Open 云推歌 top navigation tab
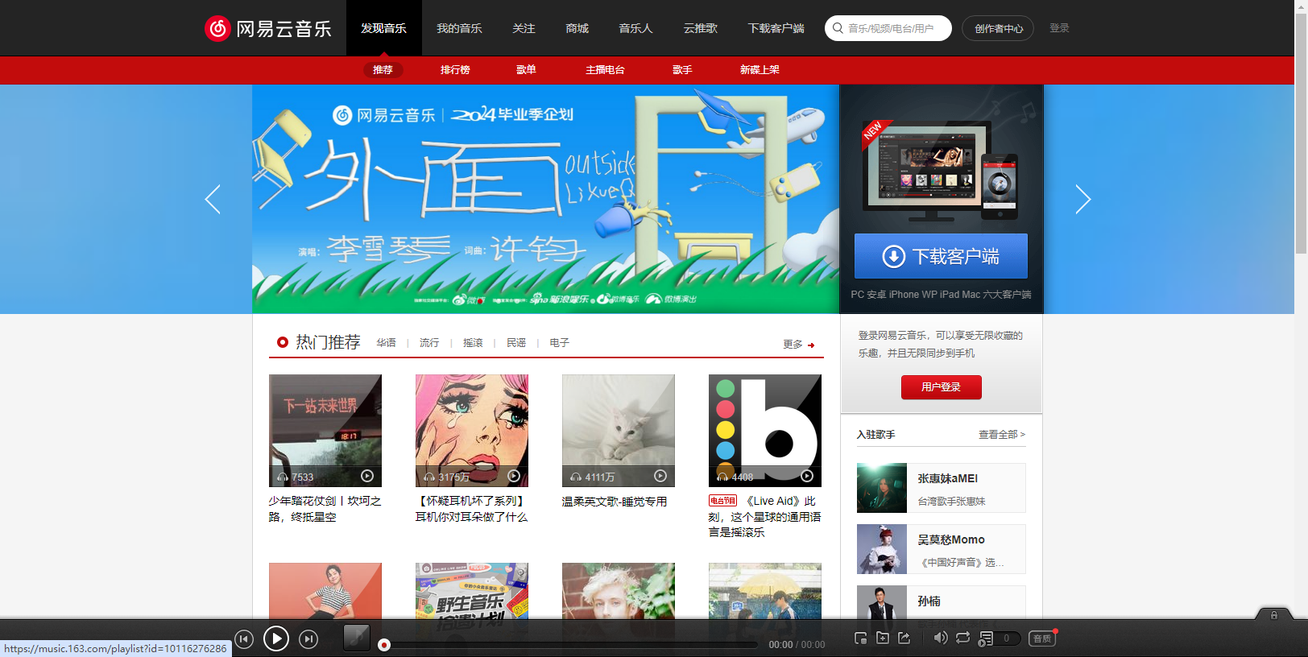The image size is (1308, 657). [700, 28]
